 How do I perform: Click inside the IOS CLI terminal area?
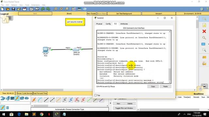[133, 57]
